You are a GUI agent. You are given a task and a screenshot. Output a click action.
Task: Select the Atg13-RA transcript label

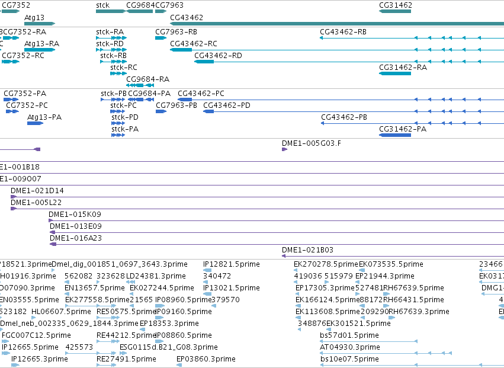click(x=42, y=44)
